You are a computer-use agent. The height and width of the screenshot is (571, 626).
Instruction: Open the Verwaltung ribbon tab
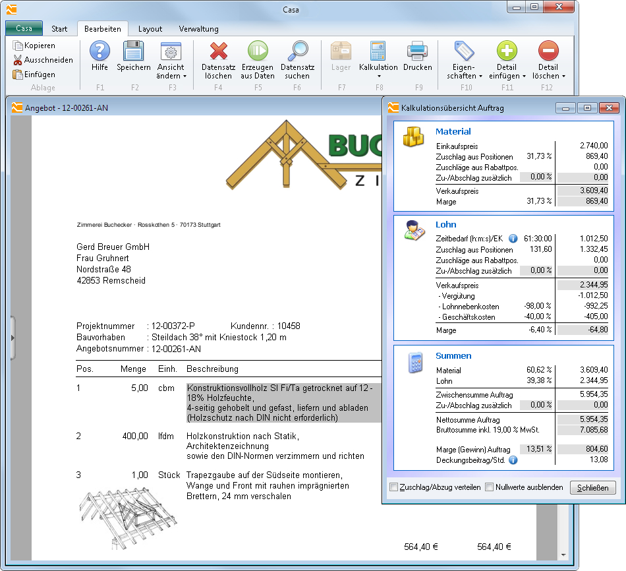point(198,29)
